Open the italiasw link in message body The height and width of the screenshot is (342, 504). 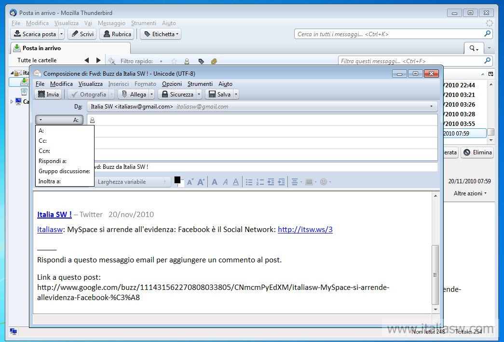[x=50, y=230]
